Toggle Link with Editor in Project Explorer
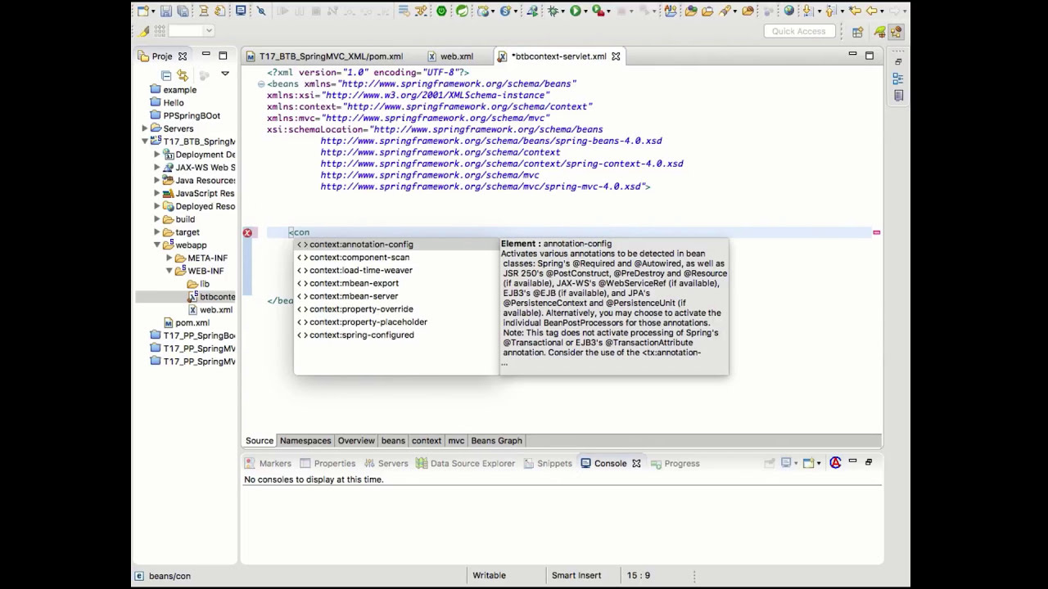 point(182,74)
